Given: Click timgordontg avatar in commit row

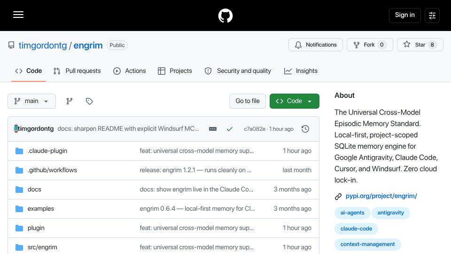Looking at the screenshot, I should tap(16, 128).
